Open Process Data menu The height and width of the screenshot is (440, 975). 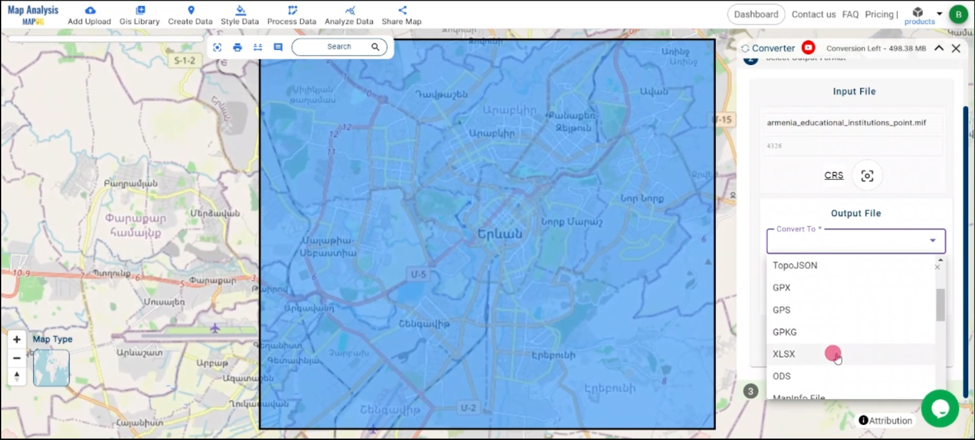(292, 15)
